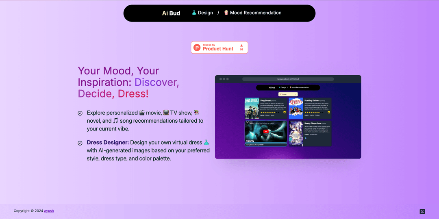Click the www.aibud.in/mood address bar
Image resolution: width=439 pixels, height=219 pixels.
(x=288, y=79)
